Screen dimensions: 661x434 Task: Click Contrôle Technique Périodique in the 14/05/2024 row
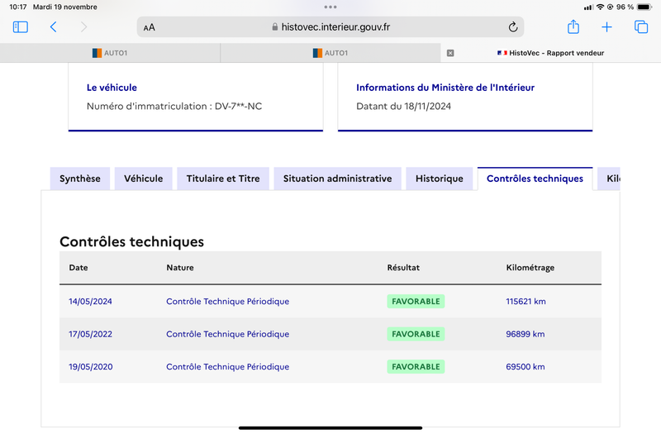pyautogui.click(x=228, y=302)
